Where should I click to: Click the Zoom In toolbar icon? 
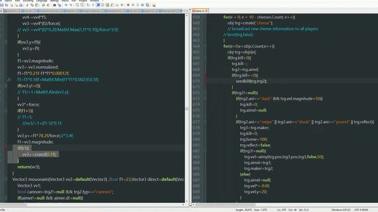(x=66, y=5)
